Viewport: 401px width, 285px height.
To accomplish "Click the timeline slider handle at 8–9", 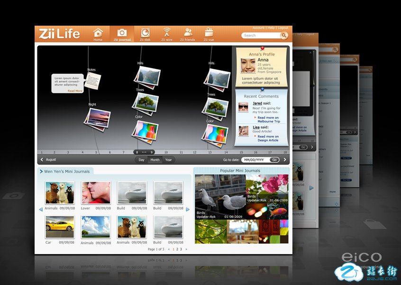I will pyautogui.click(x=144, y=152).
